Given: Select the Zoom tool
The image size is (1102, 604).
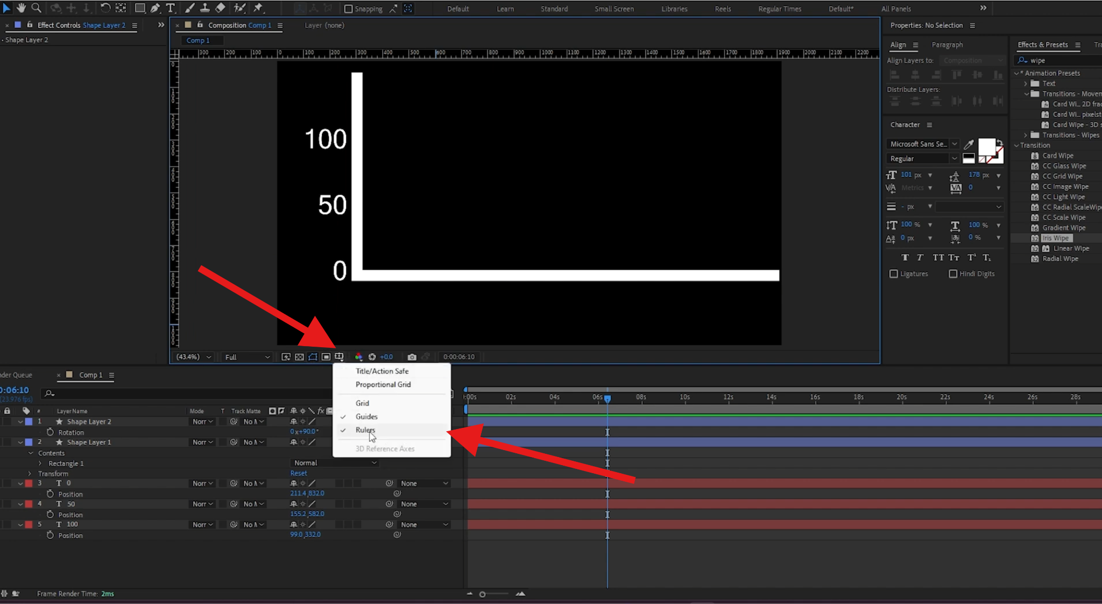Looking at the screenshot, I should tap(37, 8).
